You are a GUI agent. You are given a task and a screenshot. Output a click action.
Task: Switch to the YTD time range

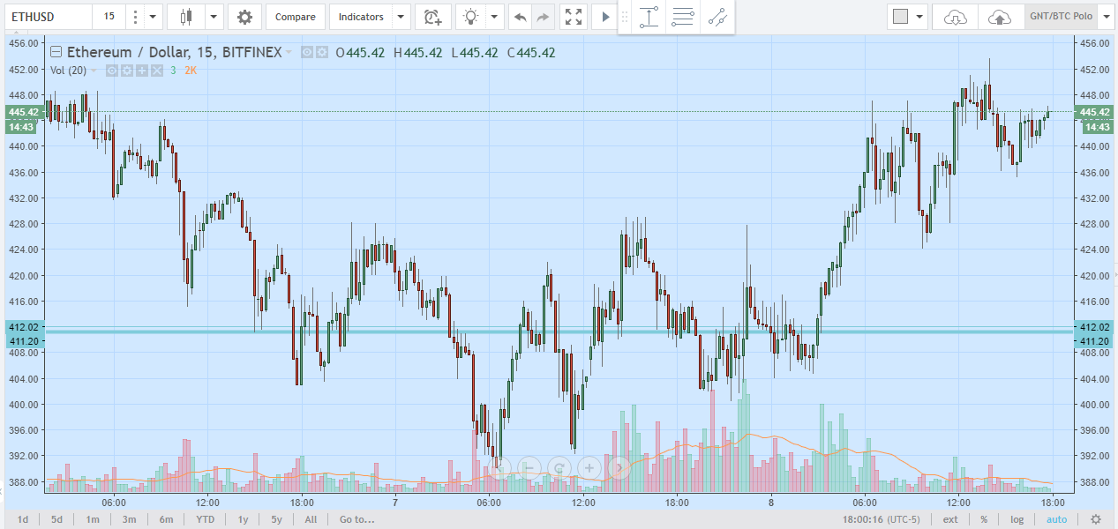[x=205, y=519]
